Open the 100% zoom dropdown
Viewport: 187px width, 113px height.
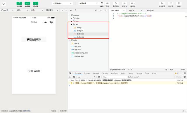22,10
